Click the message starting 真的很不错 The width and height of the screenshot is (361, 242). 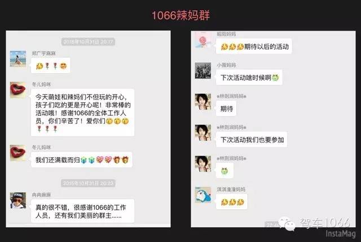pyautogui.click(x=82, y=211)
